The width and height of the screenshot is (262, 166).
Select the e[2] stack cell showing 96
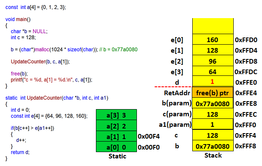click(x=213, y=61)
